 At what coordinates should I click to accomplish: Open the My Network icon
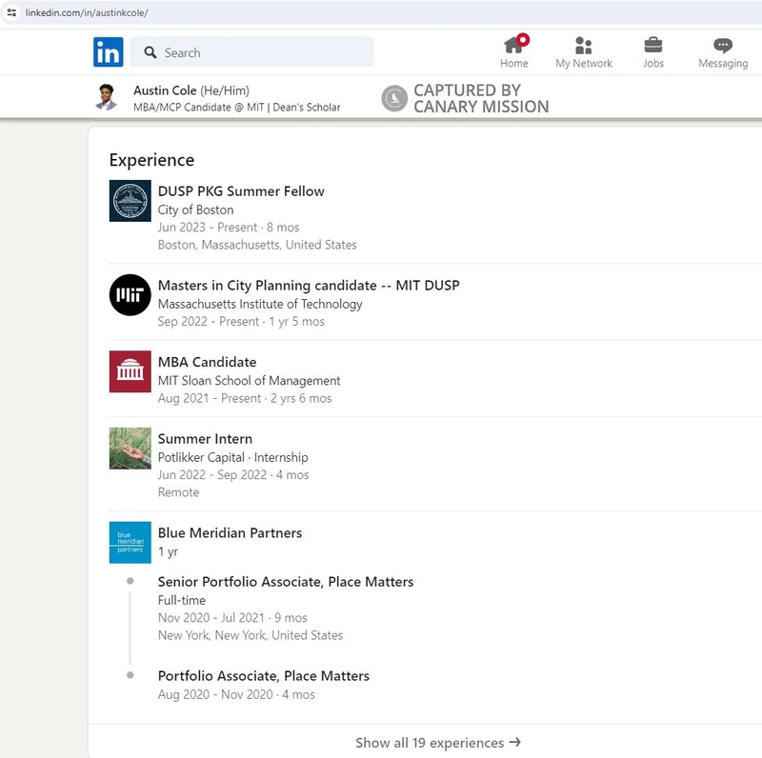pos(583,46)
